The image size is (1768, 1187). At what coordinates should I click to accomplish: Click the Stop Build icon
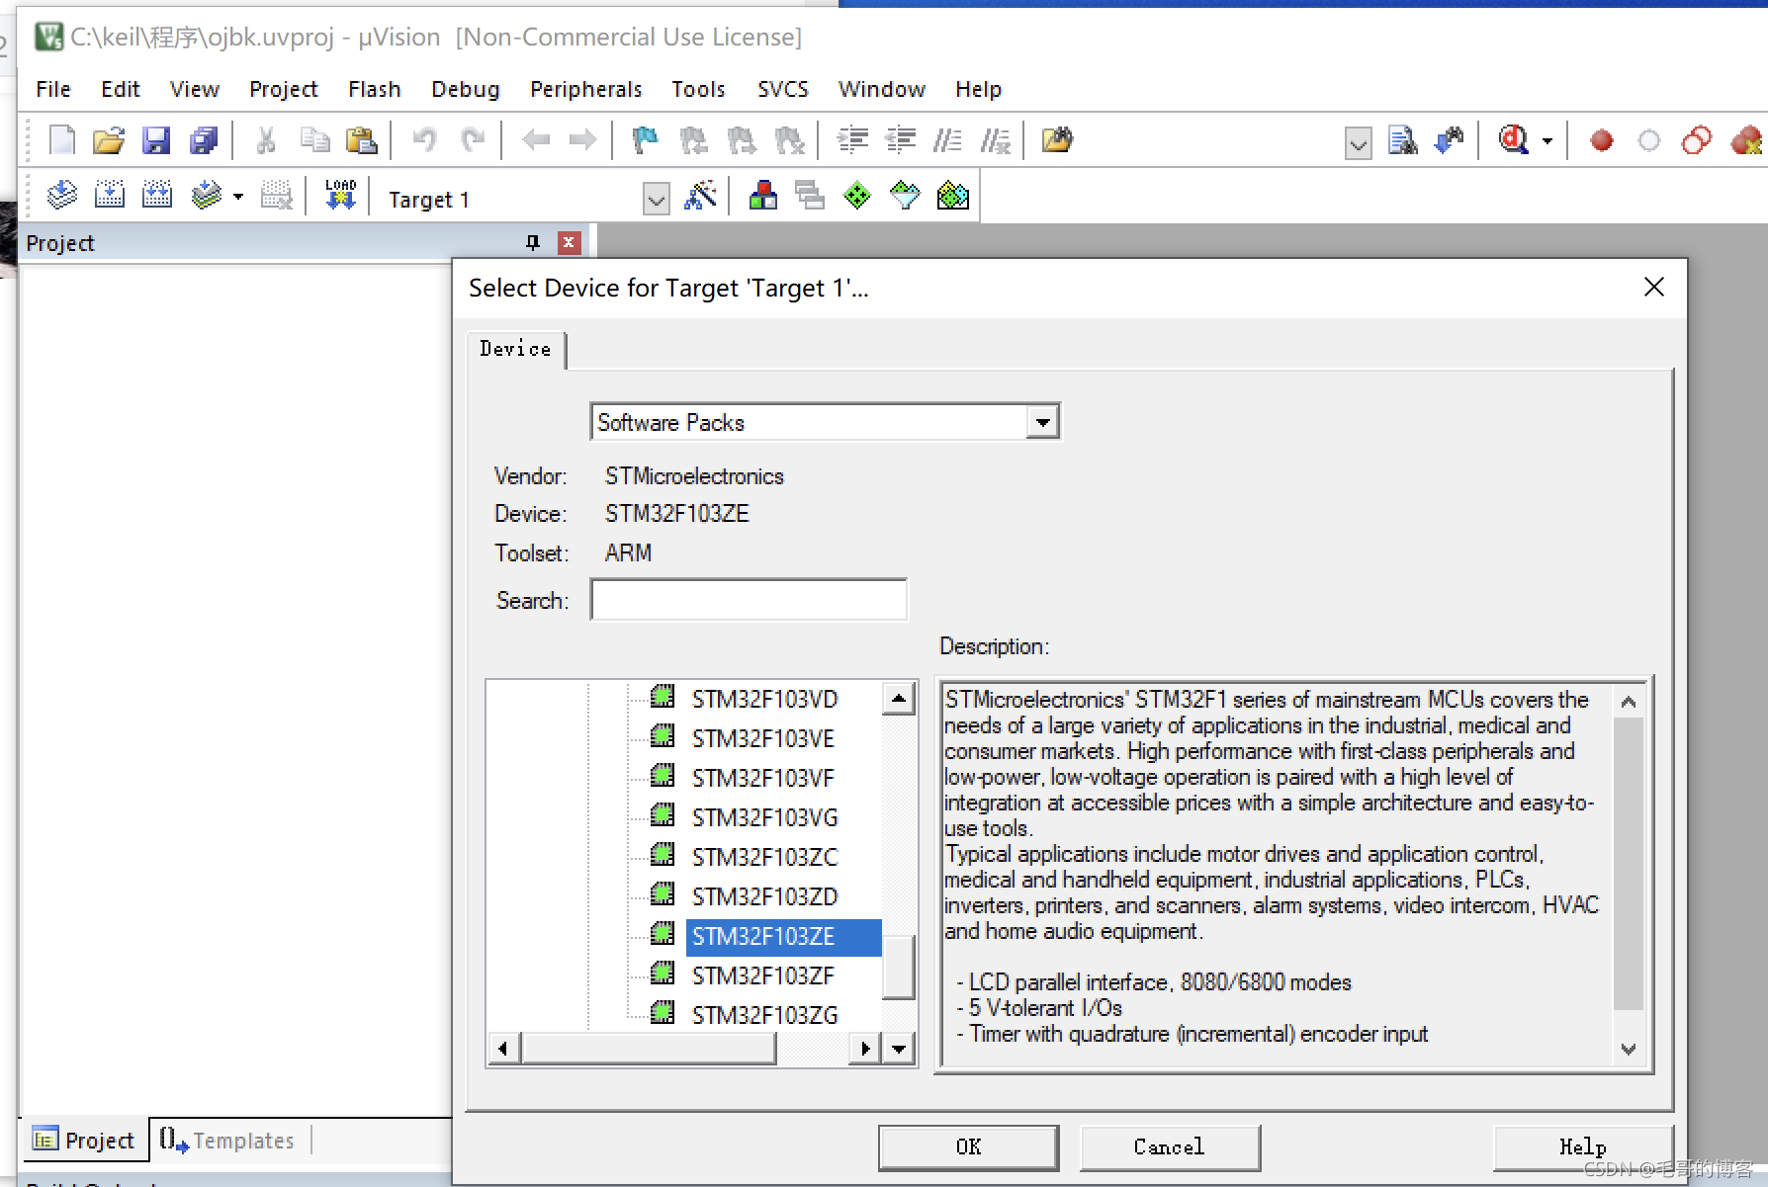coord(277,195)
